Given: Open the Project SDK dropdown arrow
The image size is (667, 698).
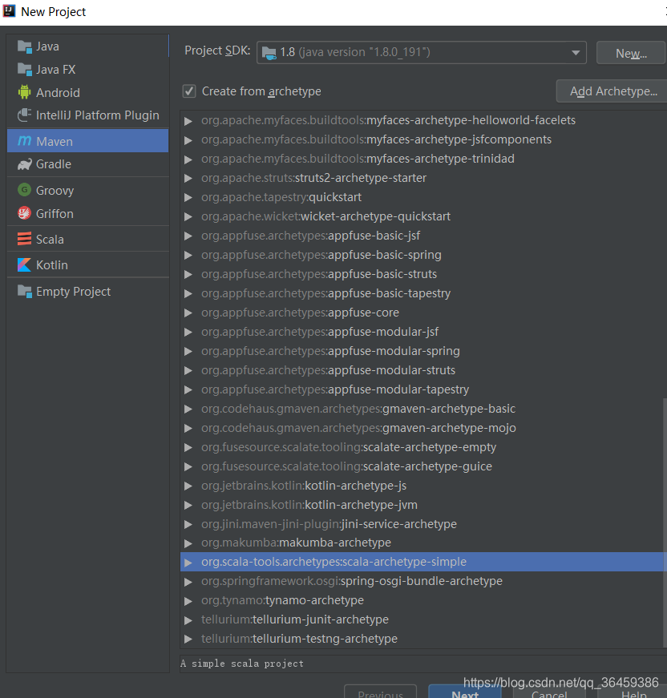Looking at the screenshot, I should click(576, 53).
